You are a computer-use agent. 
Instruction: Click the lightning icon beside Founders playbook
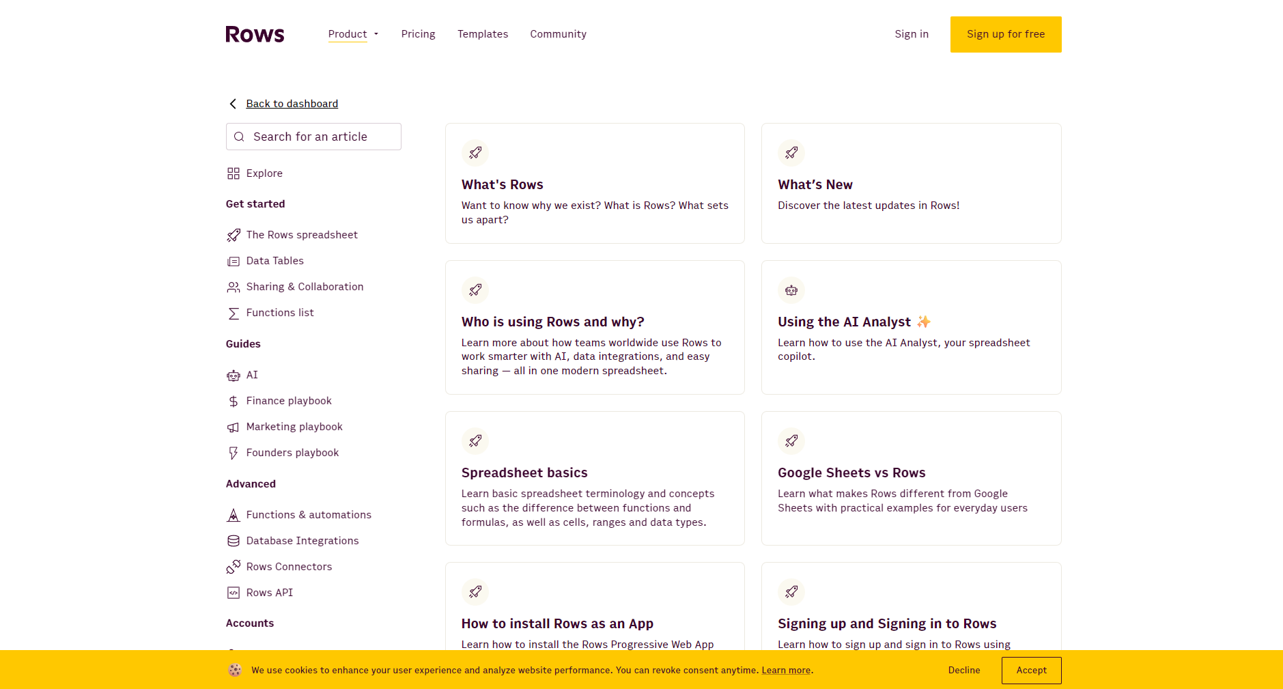(x=234, y=453)
